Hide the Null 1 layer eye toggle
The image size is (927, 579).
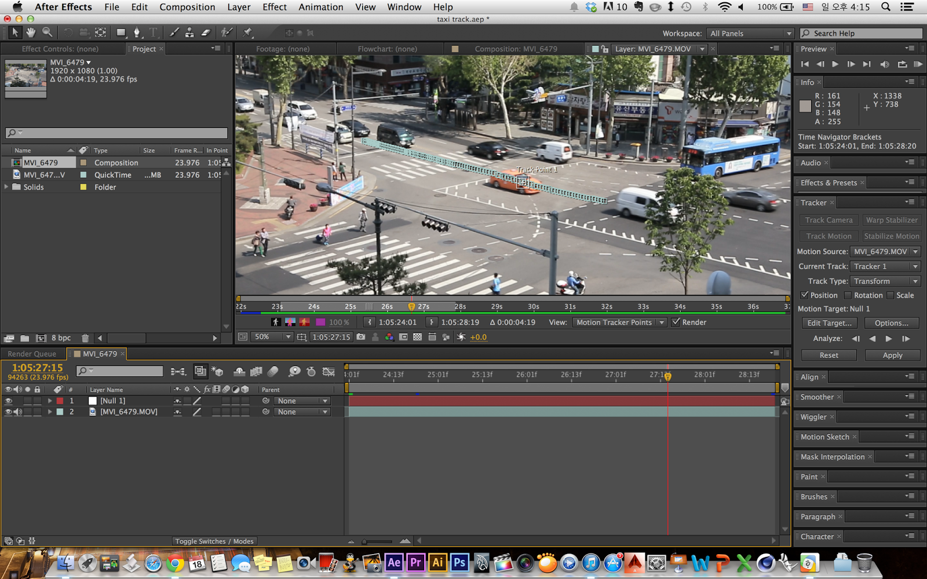pyautogui.click(x=8, y=401)
